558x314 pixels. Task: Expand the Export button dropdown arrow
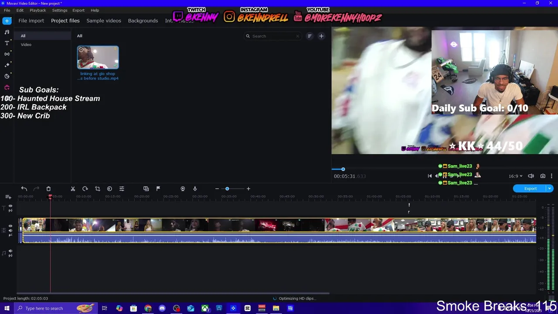549,188
